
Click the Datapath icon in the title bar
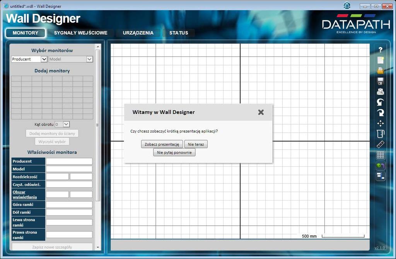point(347,5)
